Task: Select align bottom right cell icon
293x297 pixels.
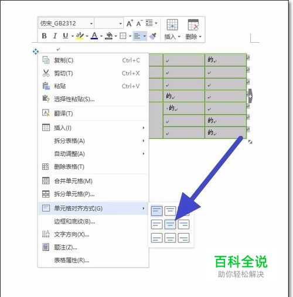Action: pyautogui.click(x=183, y=238)
